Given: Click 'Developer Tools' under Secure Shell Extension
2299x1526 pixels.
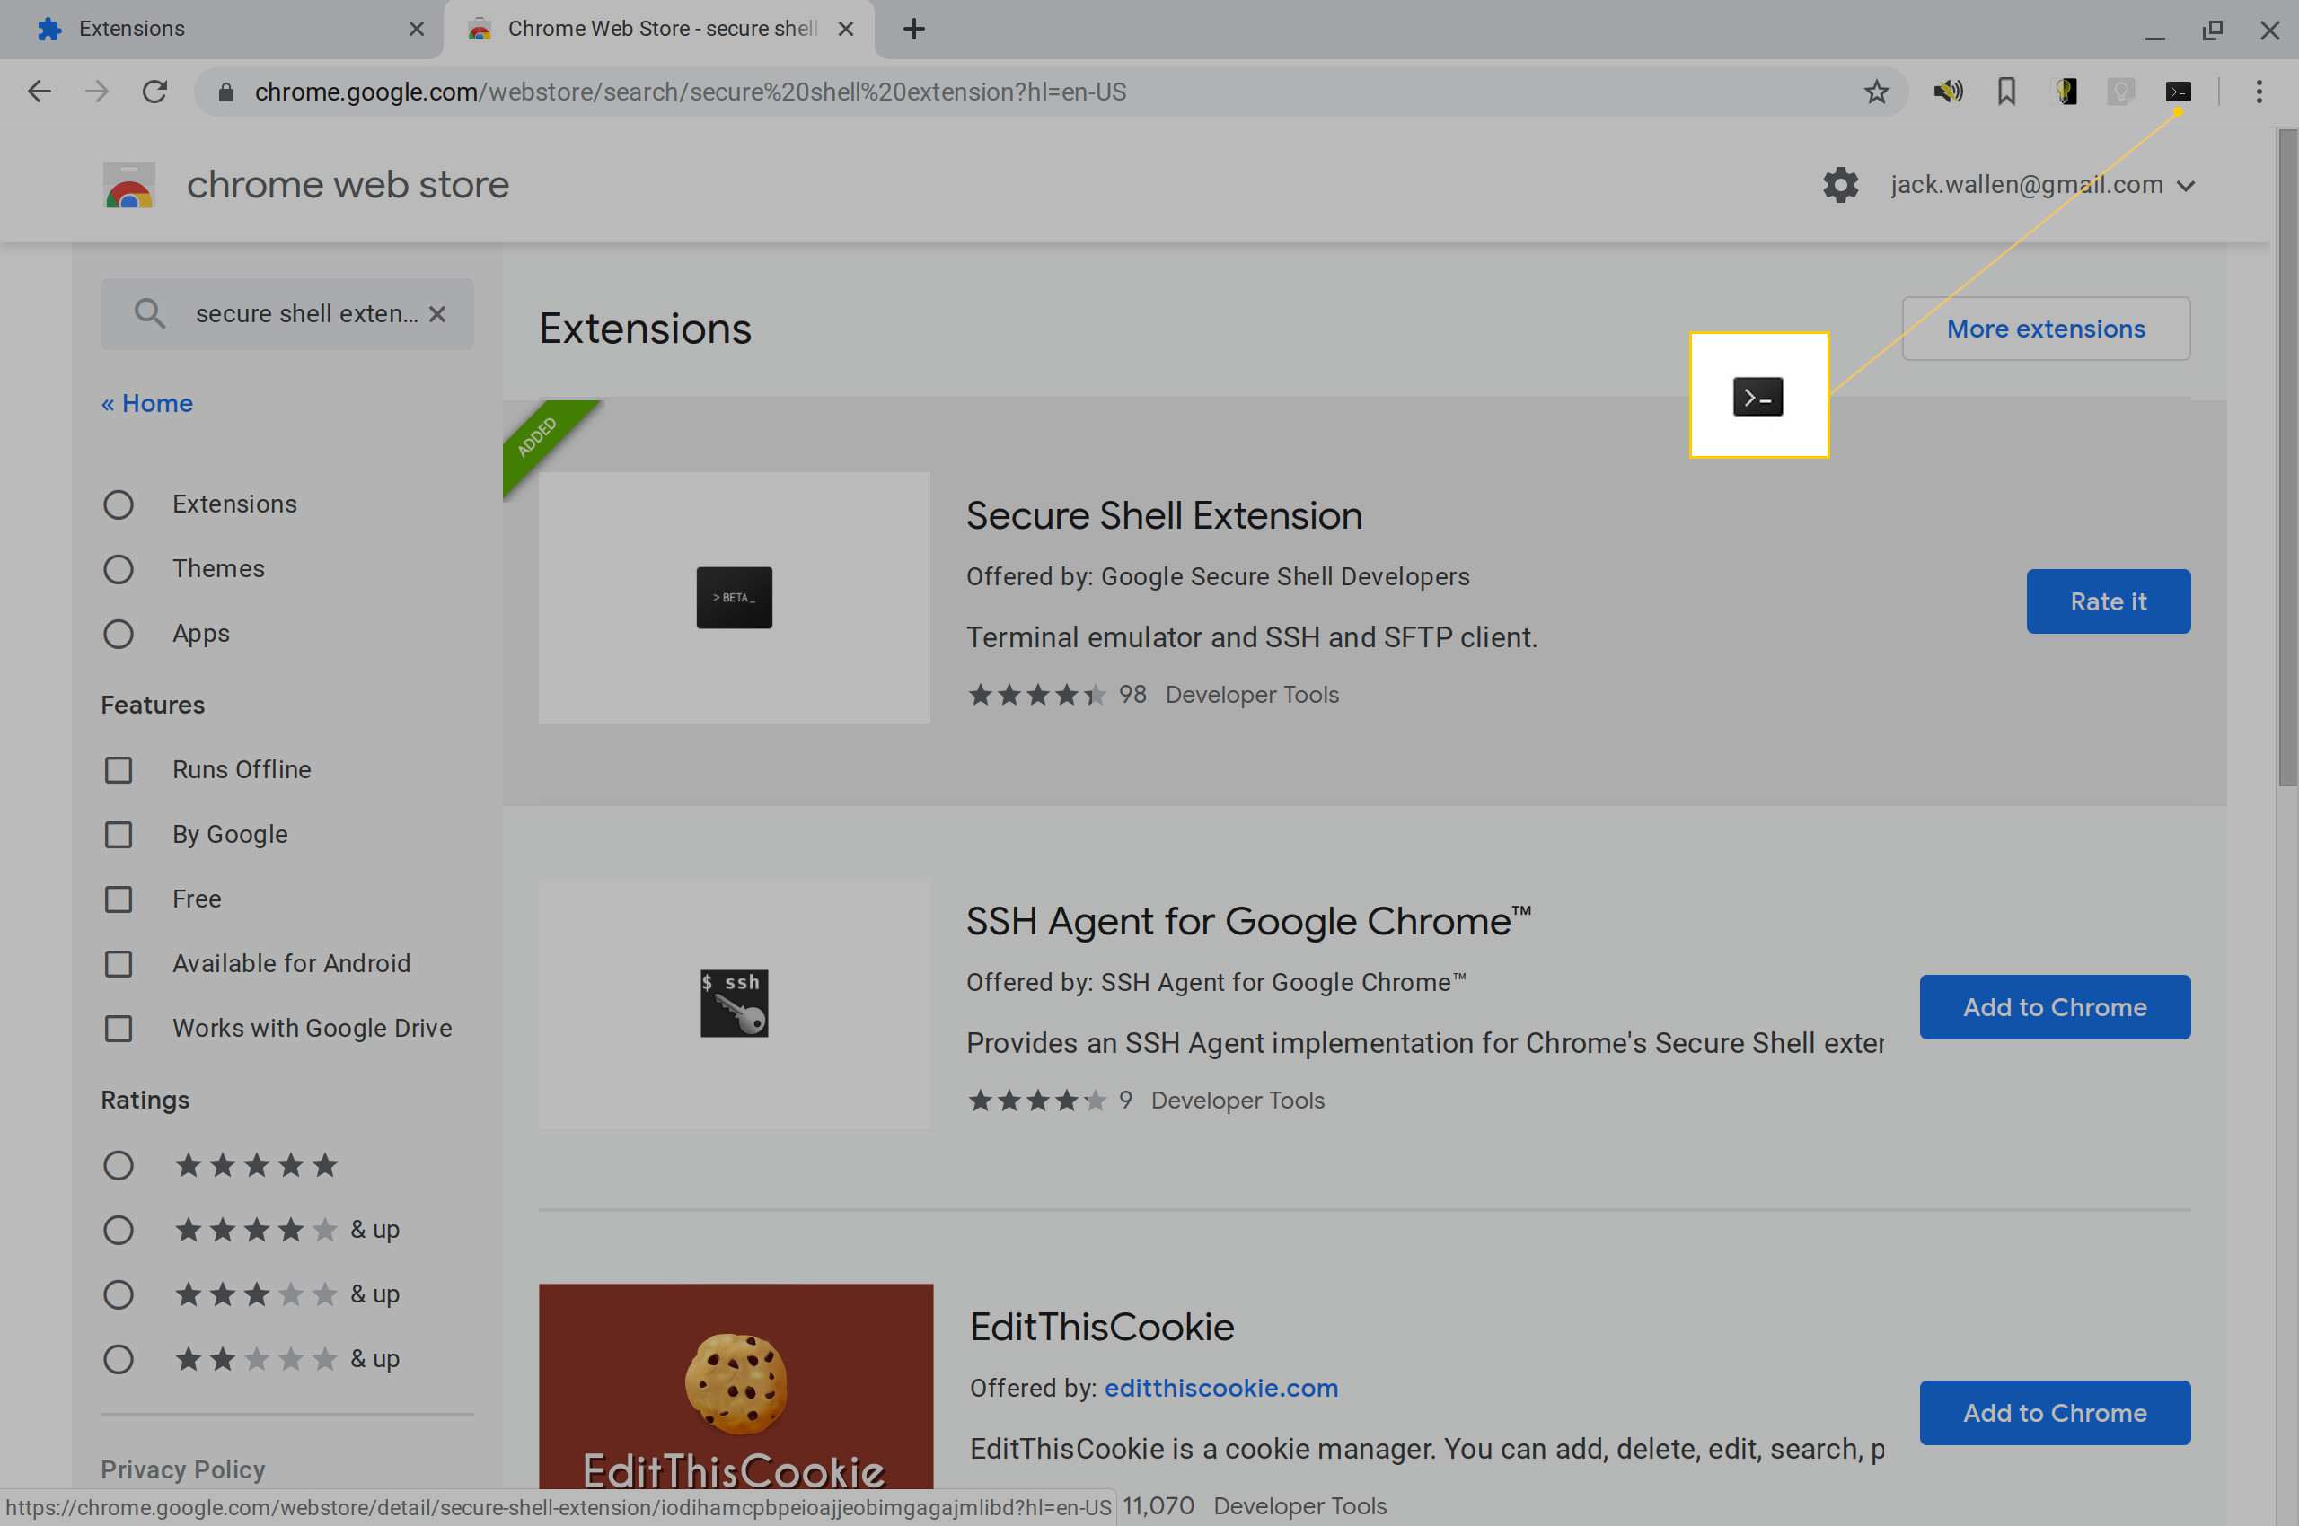Looking at the screenshot, I should (1252, 695).
